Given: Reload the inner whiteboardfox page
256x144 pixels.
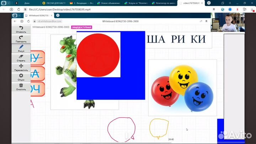Looking at the screenshot, I should coord(28,21).
